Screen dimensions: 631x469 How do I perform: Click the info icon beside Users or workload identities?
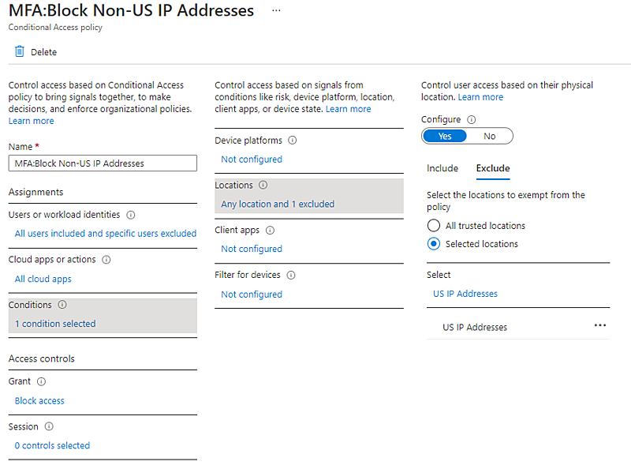pyautogui.click(x=130, y=214)
